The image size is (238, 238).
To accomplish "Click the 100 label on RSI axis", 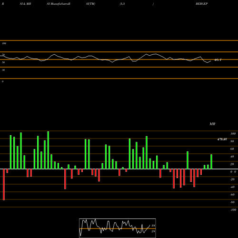I will click(x=4, y=43).
